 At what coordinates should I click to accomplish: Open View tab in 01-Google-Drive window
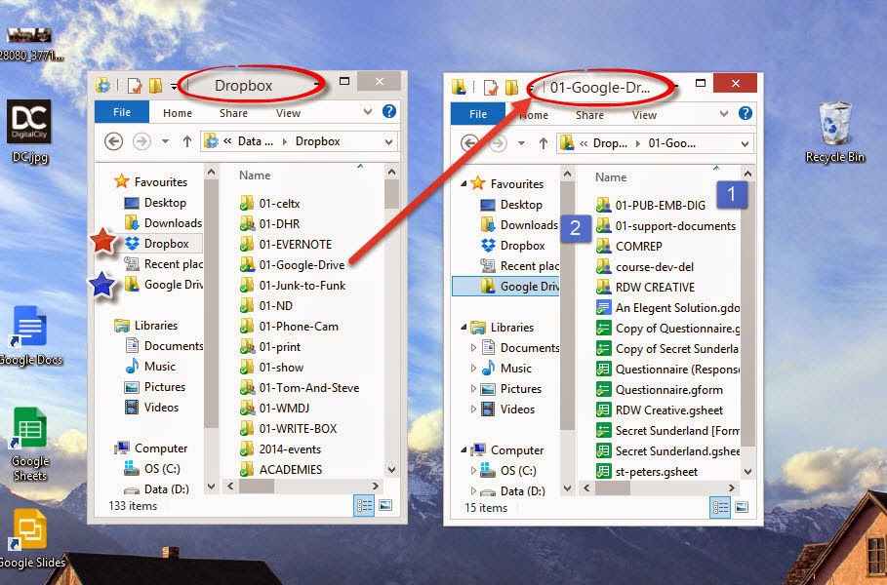tap(644, 115)
